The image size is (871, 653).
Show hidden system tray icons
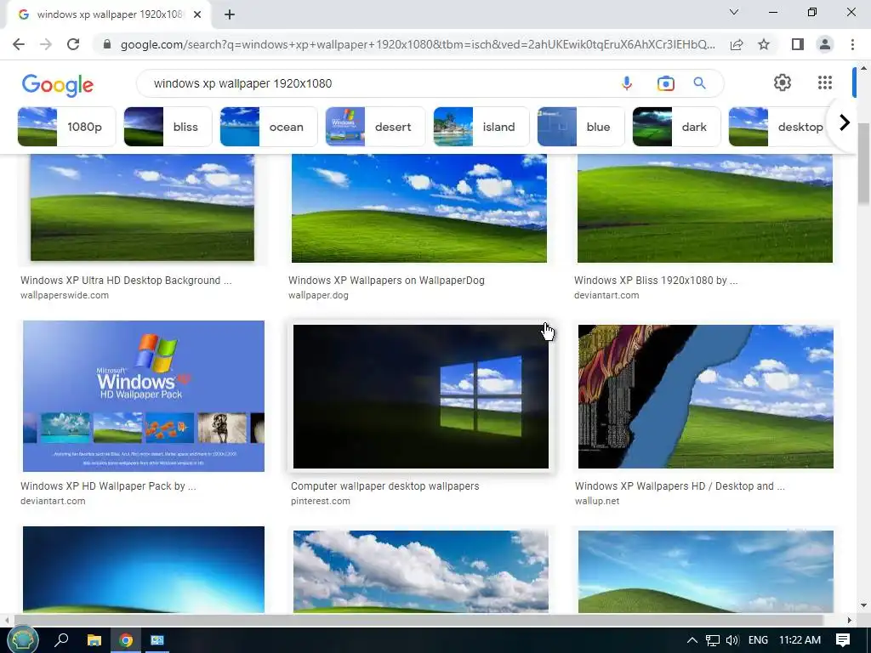point(692,640)
